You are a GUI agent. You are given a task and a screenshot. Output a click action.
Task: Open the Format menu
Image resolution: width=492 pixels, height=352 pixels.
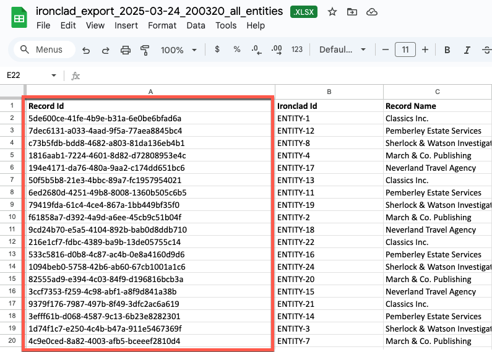(x=162, y=25)
